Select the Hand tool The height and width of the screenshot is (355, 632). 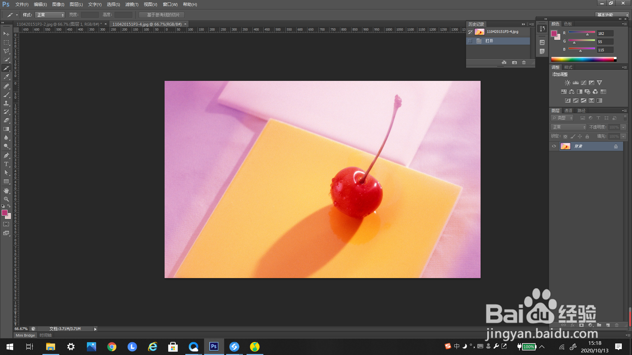pyautogui.click(x=6, y=191)
